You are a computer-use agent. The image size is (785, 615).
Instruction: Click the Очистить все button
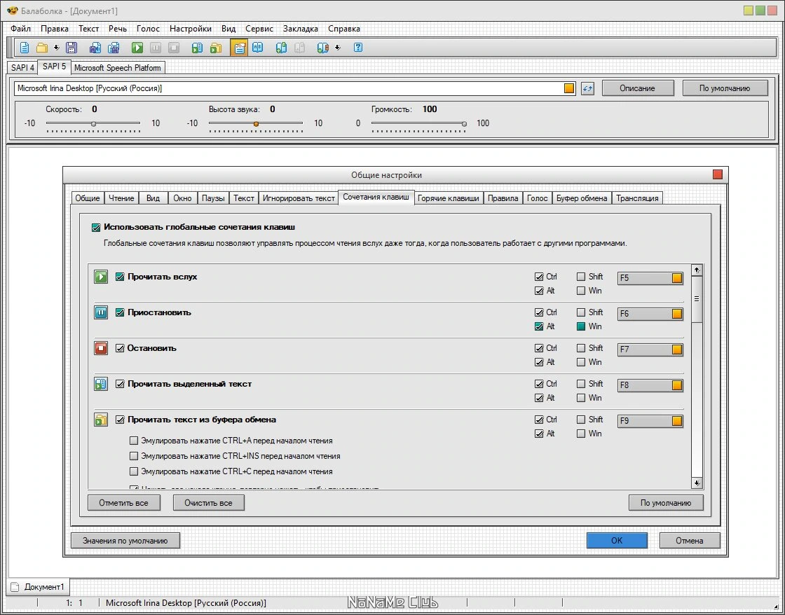pos(208,503)
